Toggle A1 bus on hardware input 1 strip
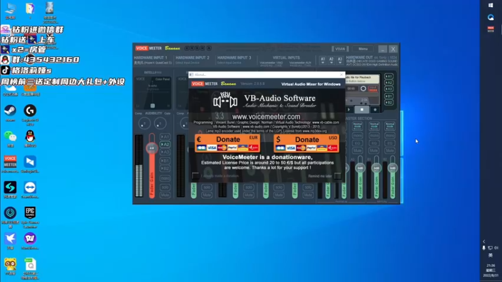Image resolution: width=502 pixels, height=282 pixels. click(165, 137)
